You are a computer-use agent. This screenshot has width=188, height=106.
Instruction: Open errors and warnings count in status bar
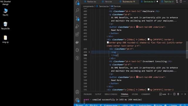coord(94,105)
